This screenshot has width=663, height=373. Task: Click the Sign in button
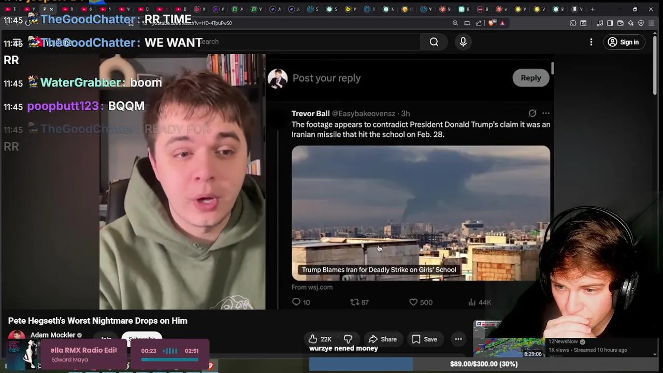(624, 42)
